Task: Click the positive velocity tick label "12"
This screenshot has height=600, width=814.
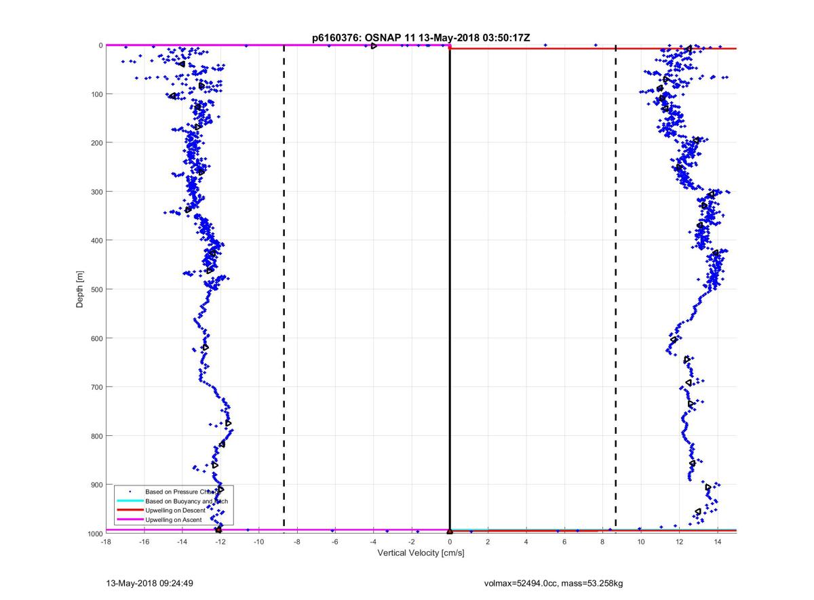Action: (x=679, y=542)
